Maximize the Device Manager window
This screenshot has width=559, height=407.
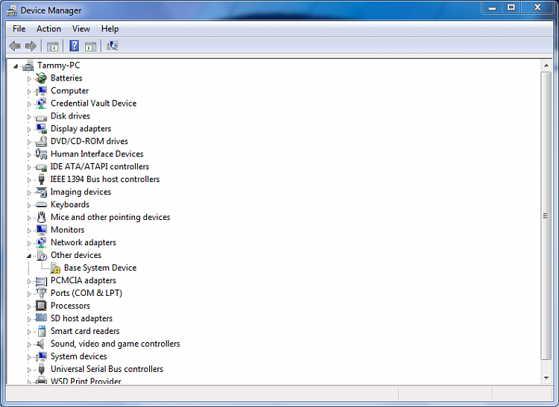511,7
